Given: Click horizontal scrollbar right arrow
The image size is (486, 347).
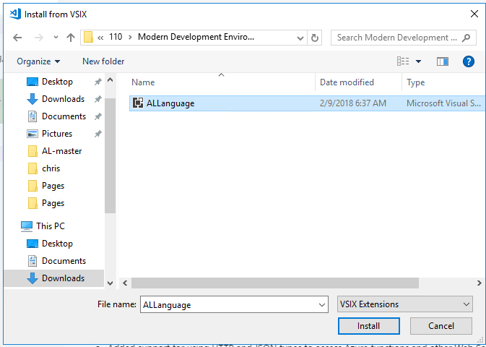Looking at the screenshot, I should [480, 283].
